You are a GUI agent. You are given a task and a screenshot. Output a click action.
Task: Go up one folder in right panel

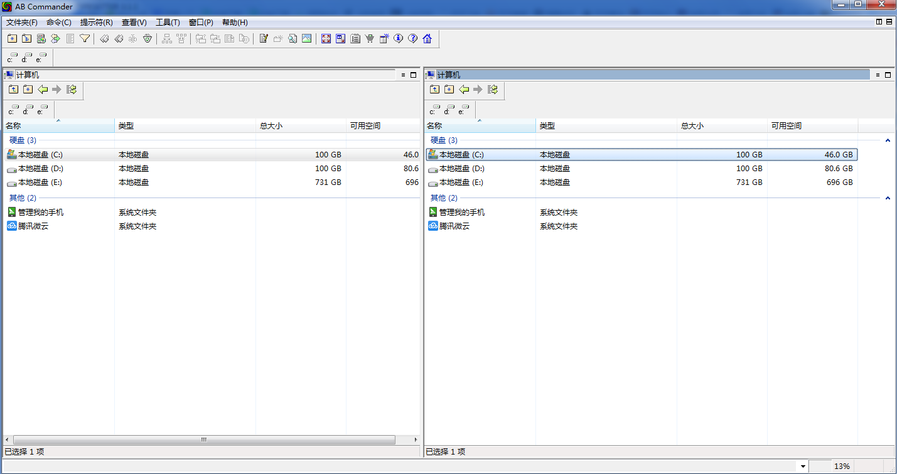434,90
